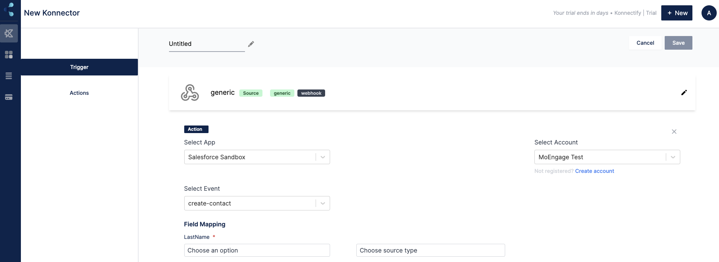Viewport: 719px width, 262px height.
Task: Open the Select App Salesforce Sandbox dropdown
Action: tap(257, 157)
